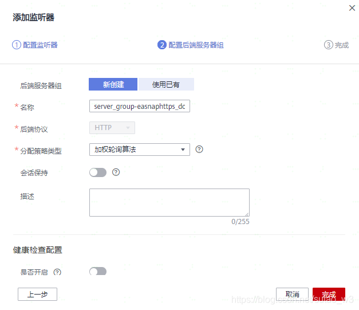
Task: Switch to 使用已有 server group option
Action: (166, 84)
